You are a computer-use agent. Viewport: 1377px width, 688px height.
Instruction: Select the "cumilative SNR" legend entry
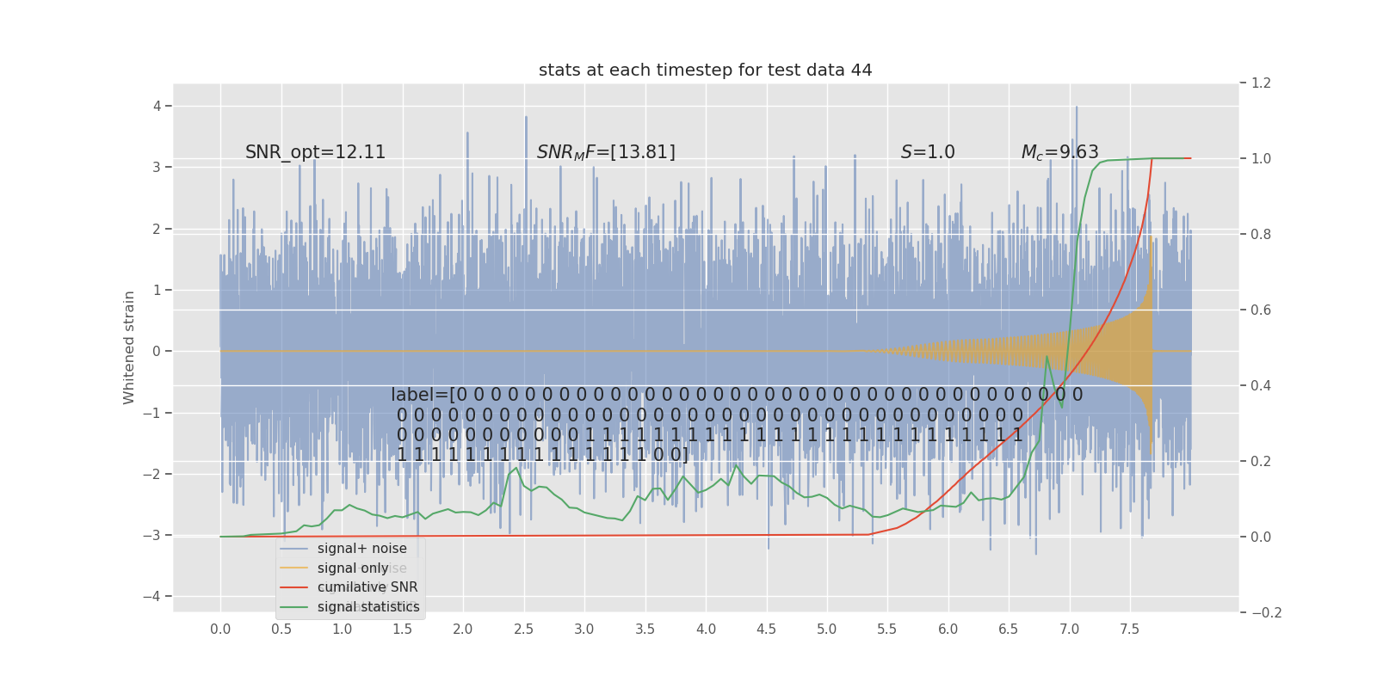coord(367,587)
